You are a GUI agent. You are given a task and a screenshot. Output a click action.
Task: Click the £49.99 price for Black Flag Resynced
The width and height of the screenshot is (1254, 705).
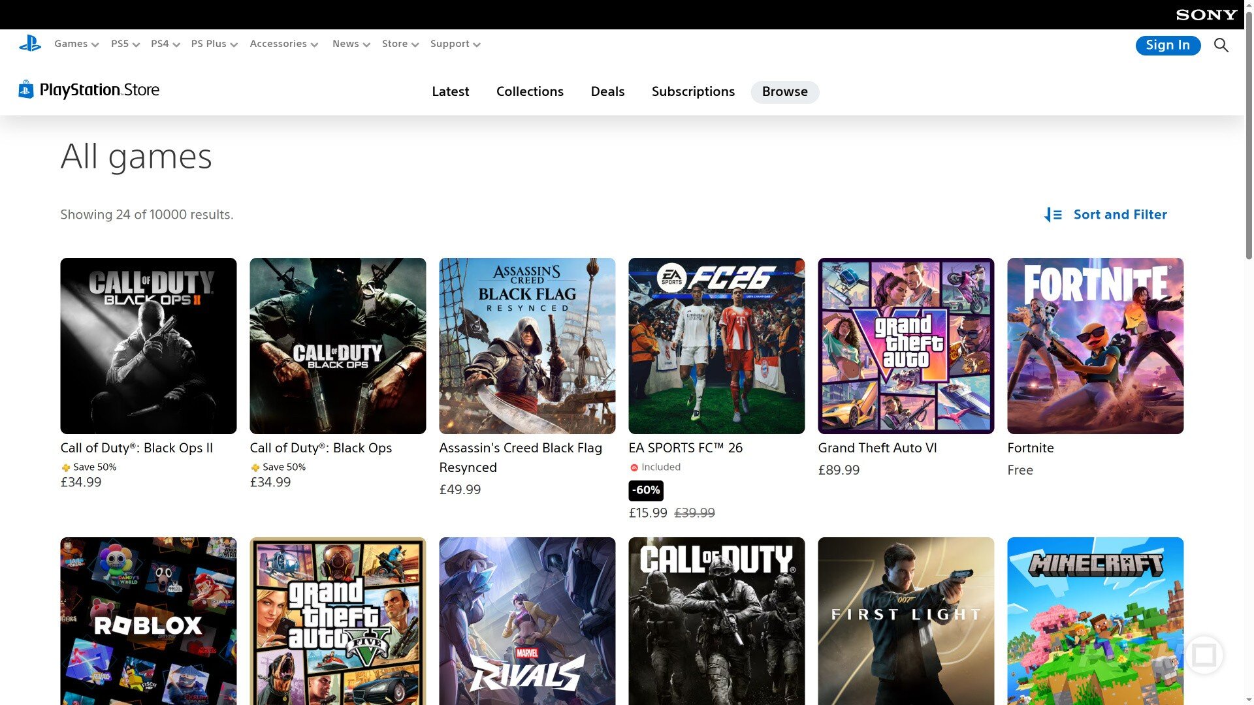click(x=460, y=490)
